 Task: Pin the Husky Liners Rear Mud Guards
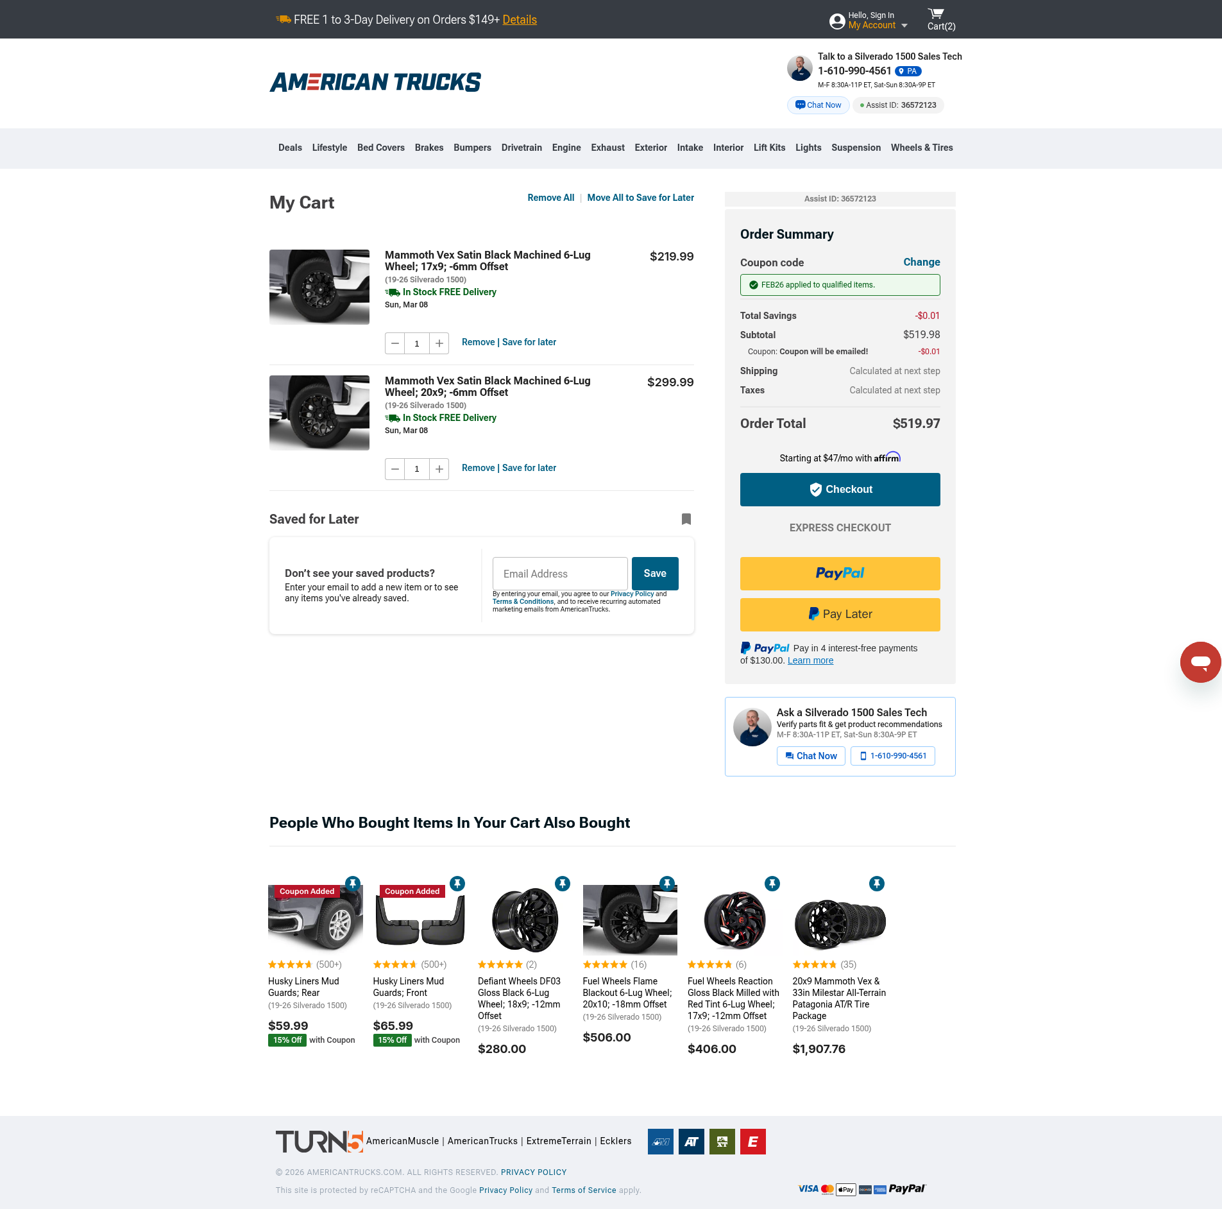(352, 884)
